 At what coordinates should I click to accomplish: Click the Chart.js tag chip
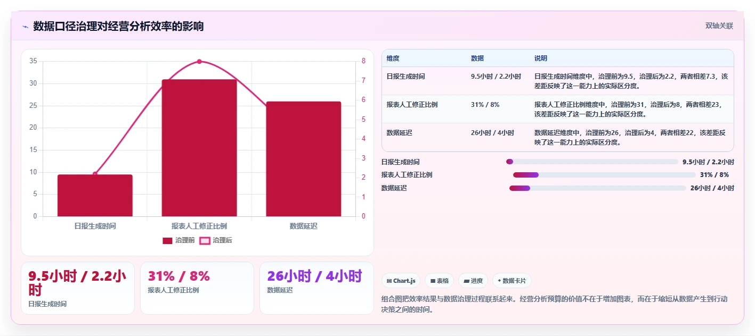pyautogui.click(x=401, y=281)
